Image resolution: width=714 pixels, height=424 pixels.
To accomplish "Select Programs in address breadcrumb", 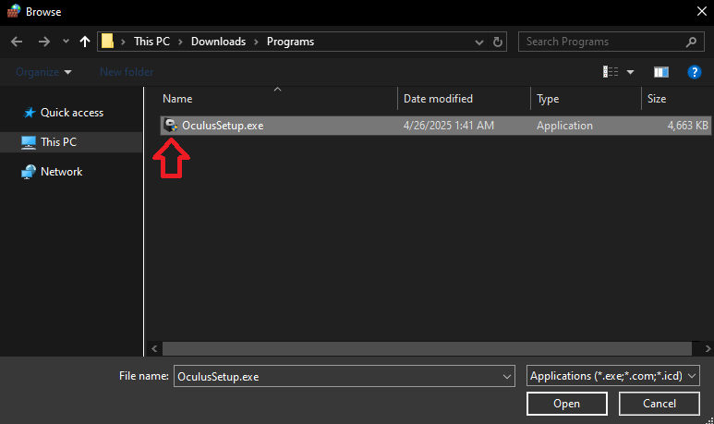I will [291, 42].
